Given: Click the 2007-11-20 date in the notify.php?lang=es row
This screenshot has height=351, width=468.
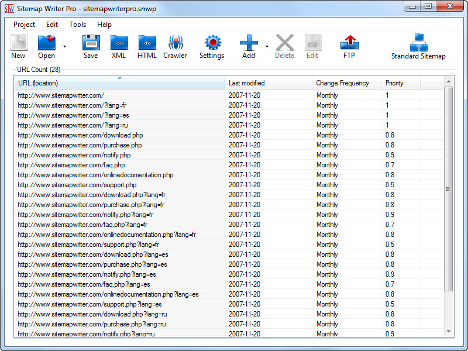Looking at the screenshot, I should (x=245, y=274).
